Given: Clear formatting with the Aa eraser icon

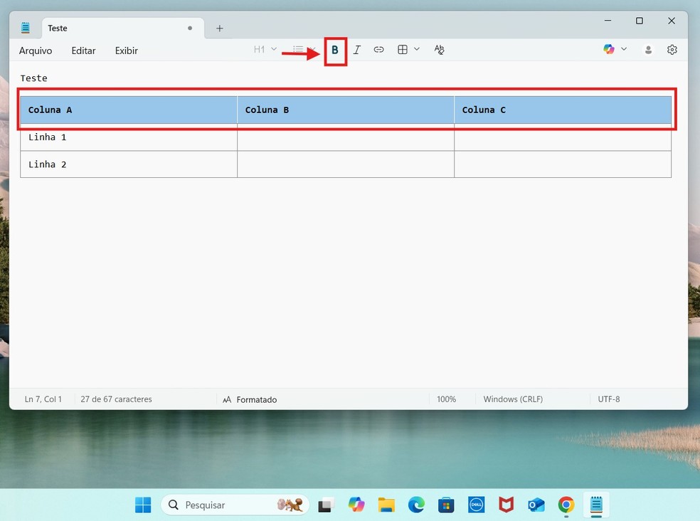Looking at the screenshot, I should pyautogui.click(x=440, y=50).
